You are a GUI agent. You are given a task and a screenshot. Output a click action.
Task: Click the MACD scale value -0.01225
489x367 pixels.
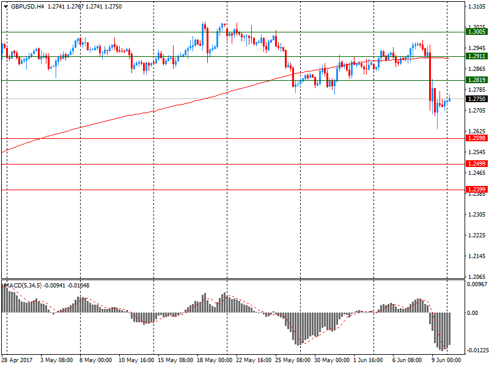click(x=477, y=350)
